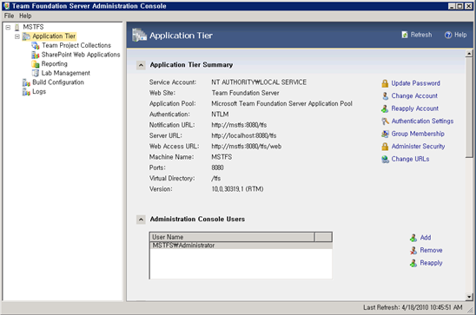Click the vertical scrollbar thumb
This screenshot has height=315, width=476.
pyautogui.click(x=469, y=108)
